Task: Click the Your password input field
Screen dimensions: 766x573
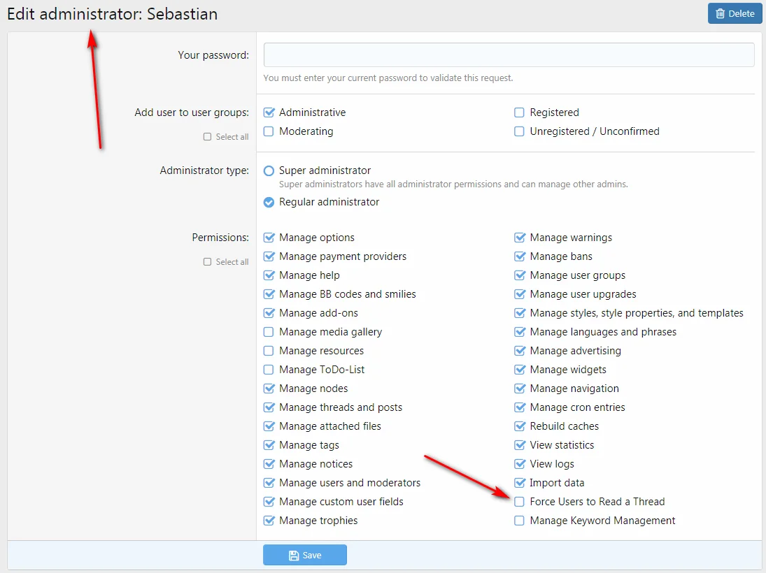Action: 509,55
